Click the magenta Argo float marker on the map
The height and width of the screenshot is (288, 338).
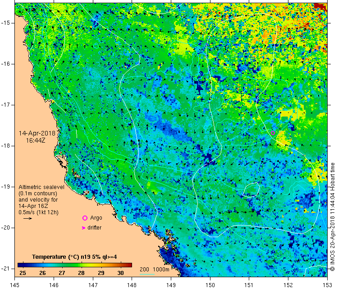[273, 133]
